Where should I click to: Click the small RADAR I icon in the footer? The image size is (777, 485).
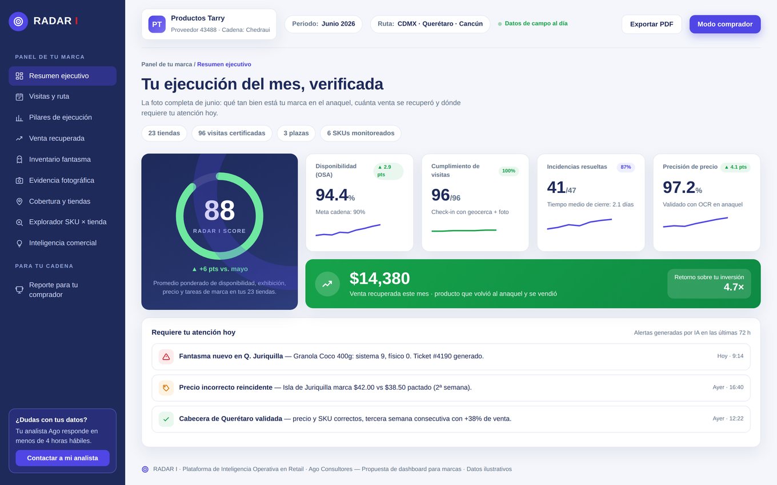pyautogui.click(x=145, y=469)
